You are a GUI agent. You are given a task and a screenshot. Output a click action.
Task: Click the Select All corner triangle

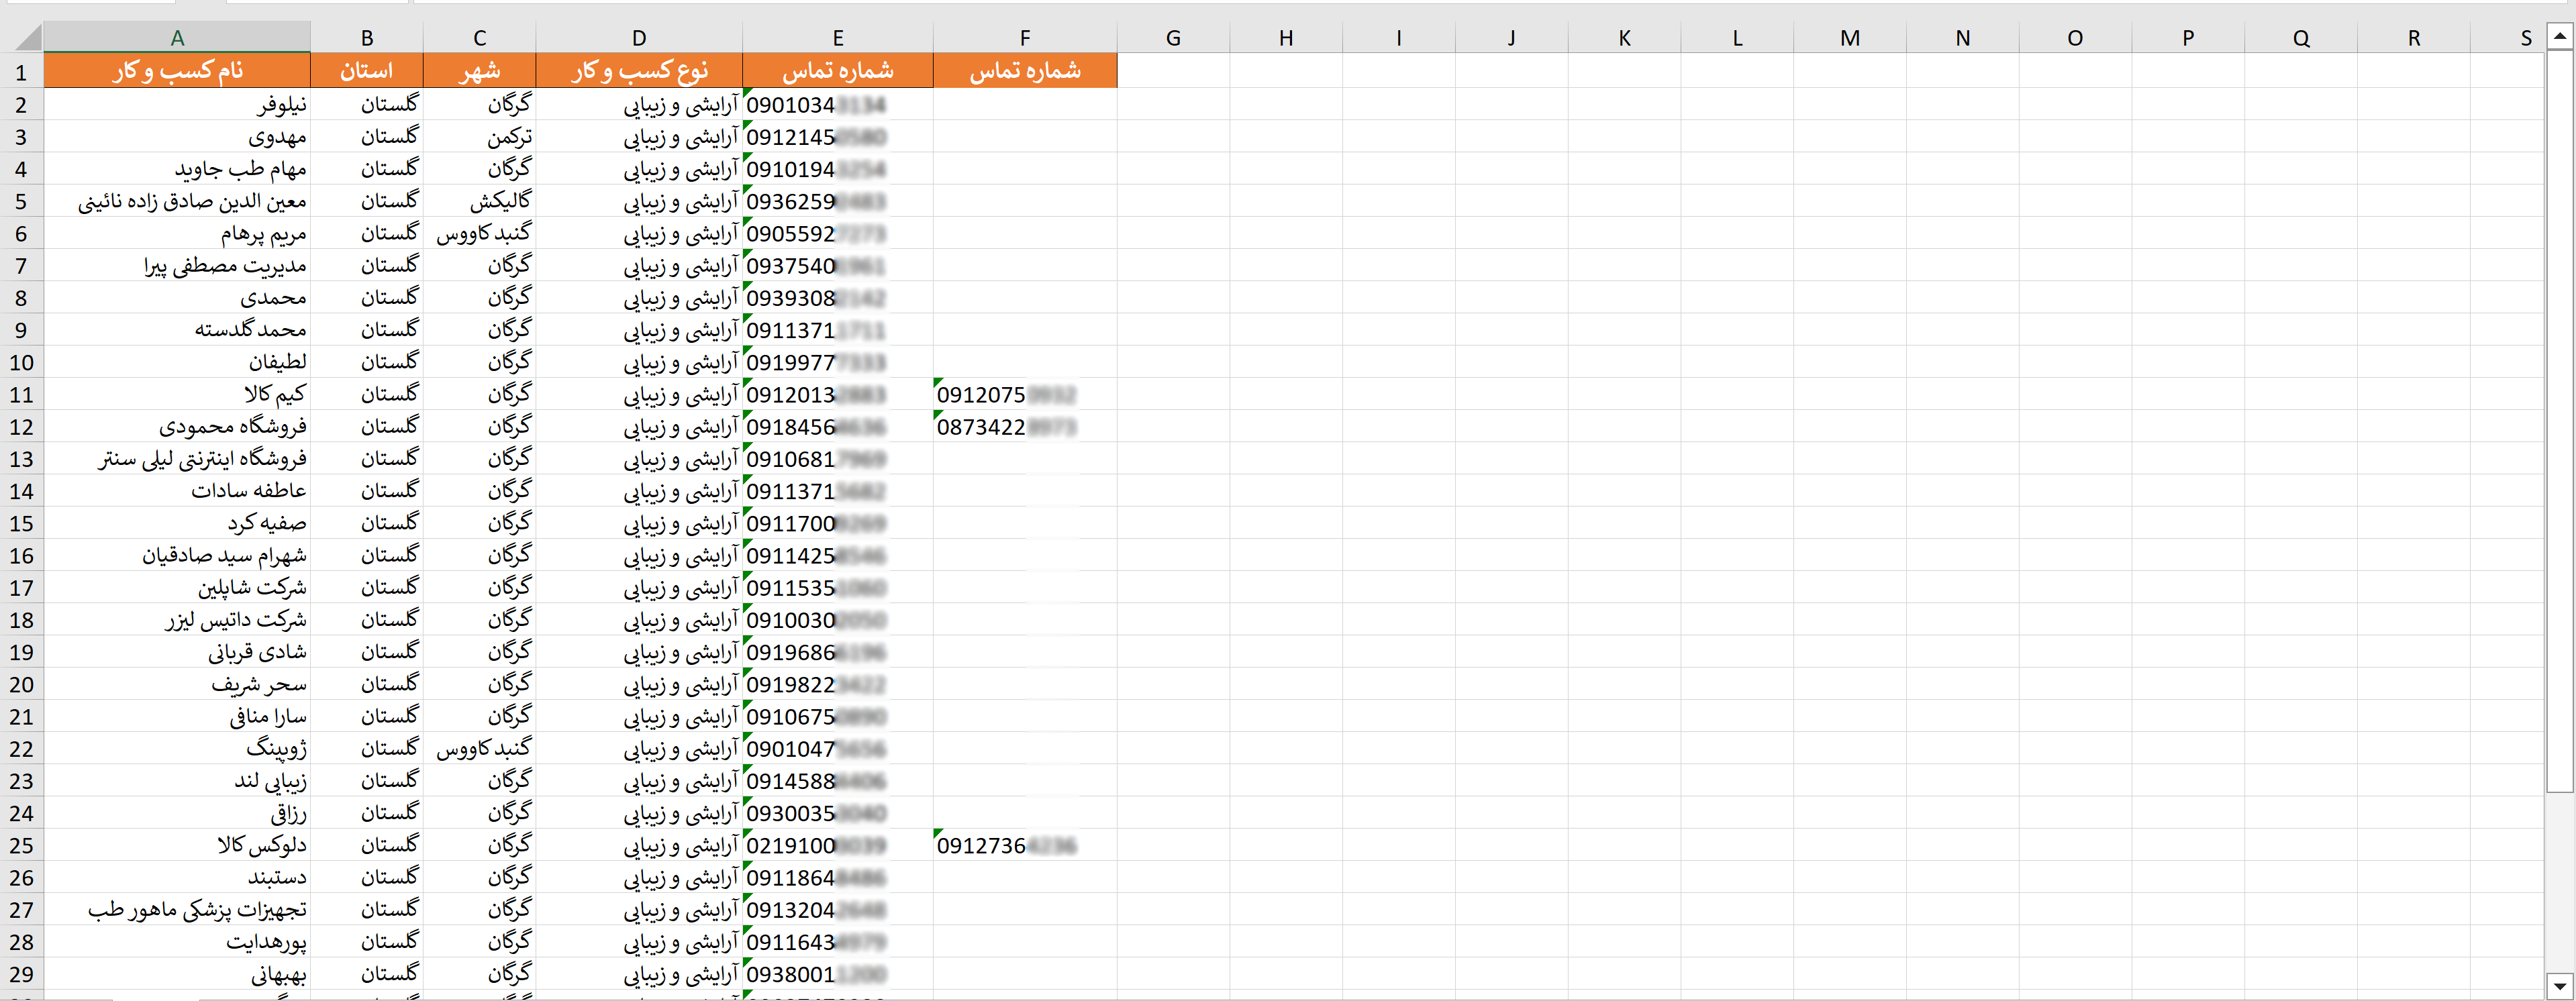28,37
